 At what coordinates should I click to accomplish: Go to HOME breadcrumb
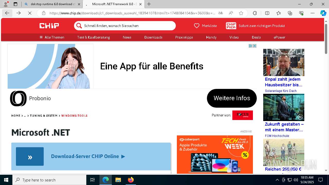16,116
